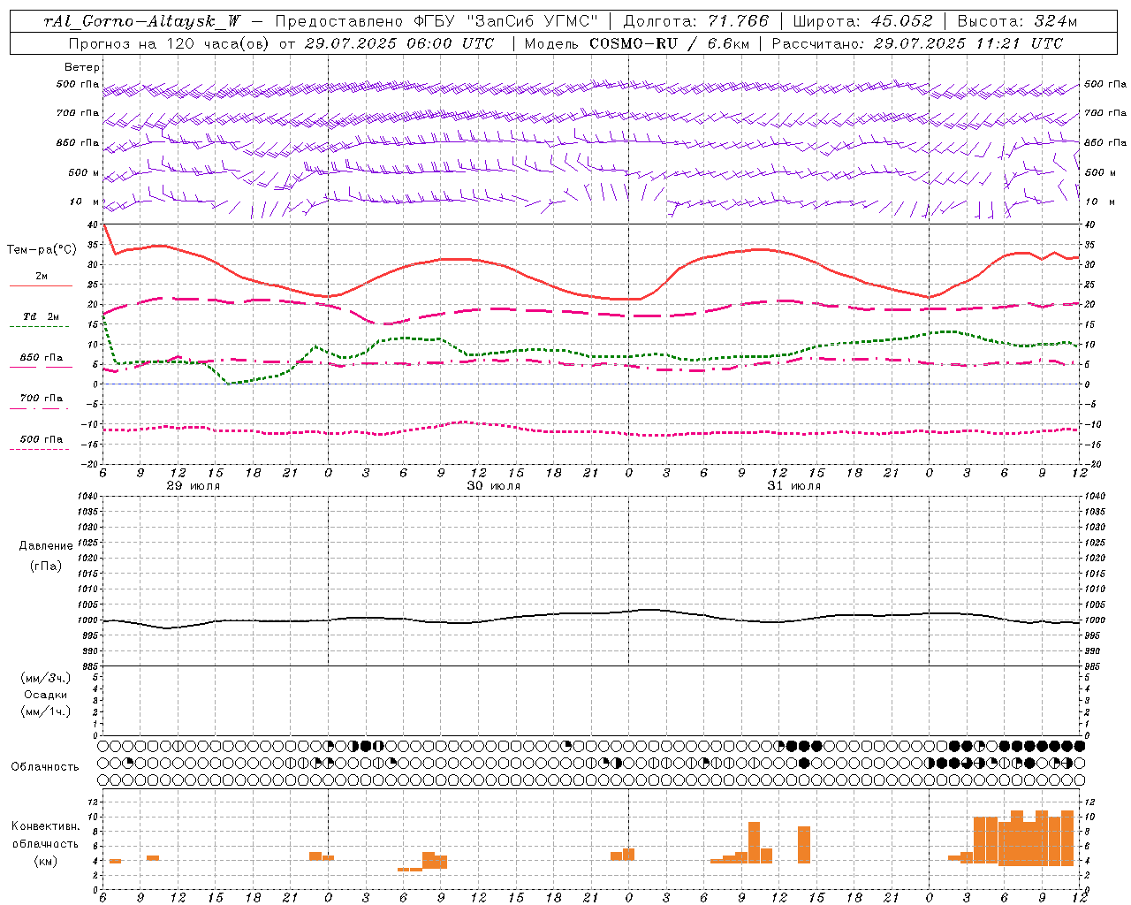The height and width of the screenshot is (905, 1131).
Task: Click the Конвективн. panel label
Action: [x=46, y=826]
